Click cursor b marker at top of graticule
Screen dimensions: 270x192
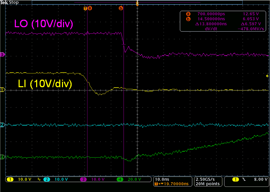pos(121,8)
